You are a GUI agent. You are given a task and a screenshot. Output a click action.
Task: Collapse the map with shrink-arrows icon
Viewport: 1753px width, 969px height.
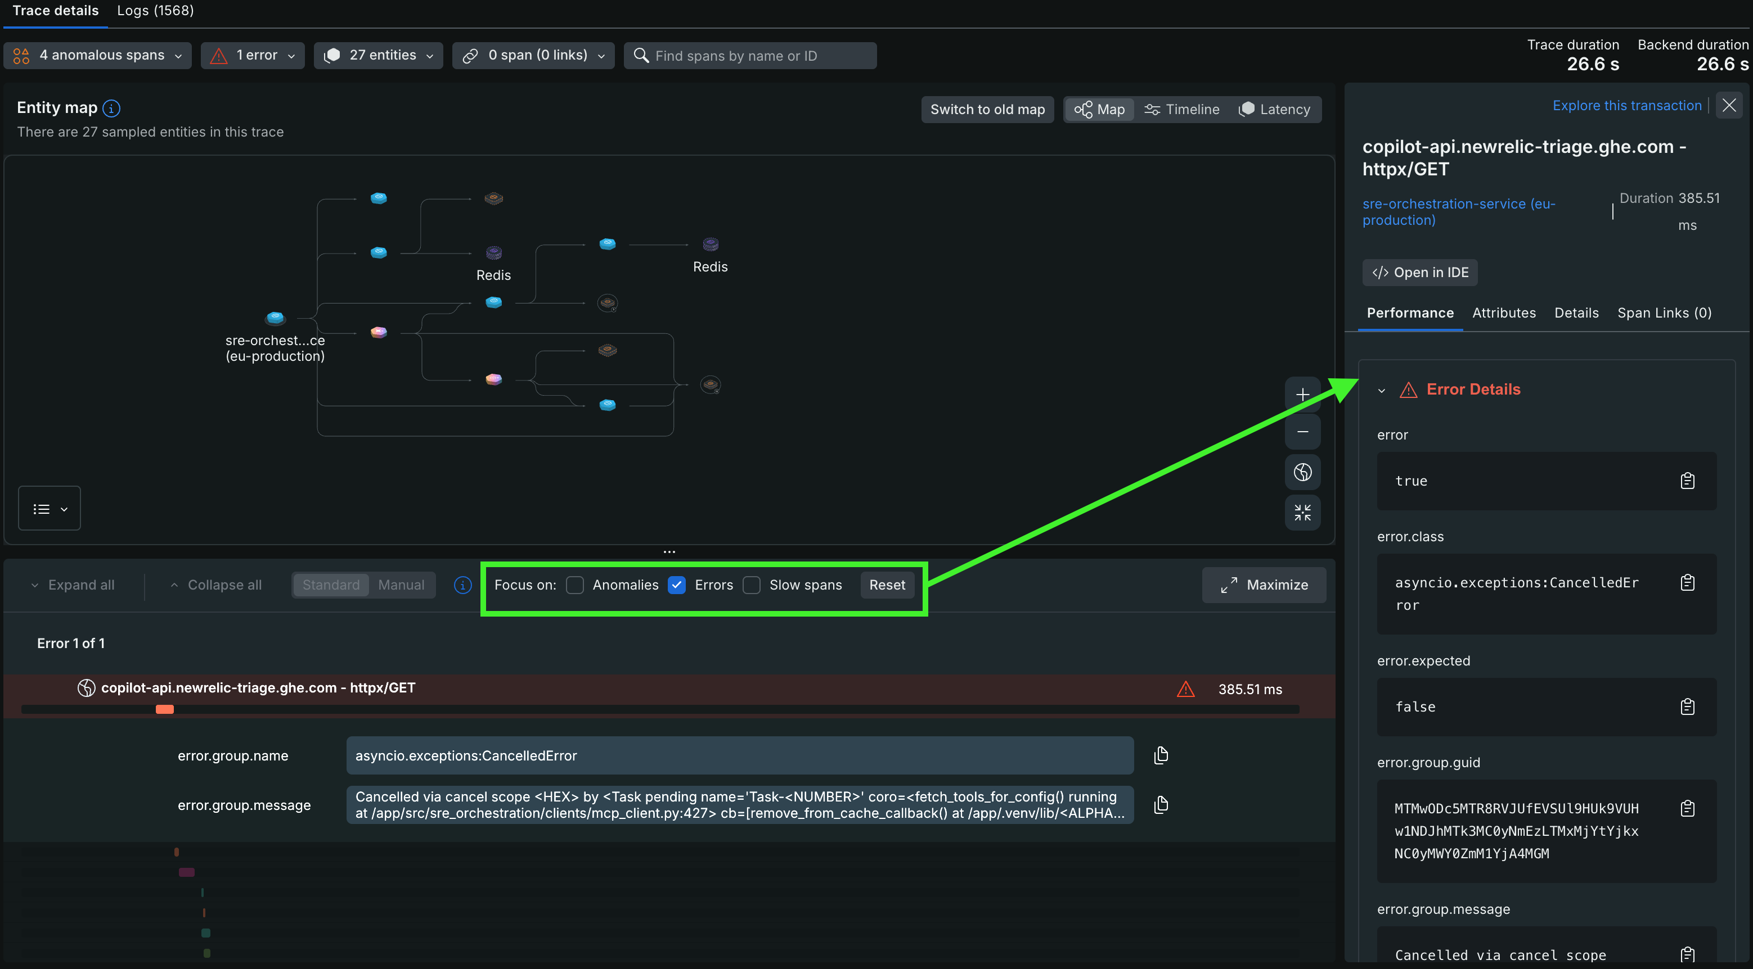(x=1302, y=512)
